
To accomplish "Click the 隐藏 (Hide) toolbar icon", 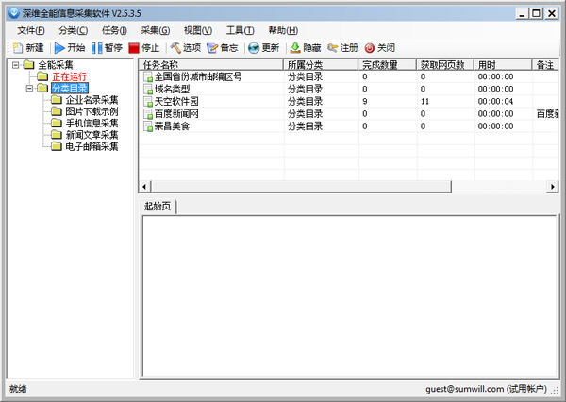I will (305, 47).
